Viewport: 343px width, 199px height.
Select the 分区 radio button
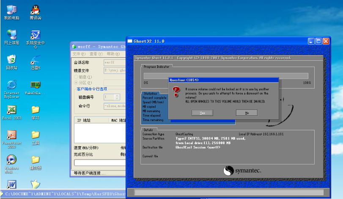pyautogui.click(x=76, y=83)
